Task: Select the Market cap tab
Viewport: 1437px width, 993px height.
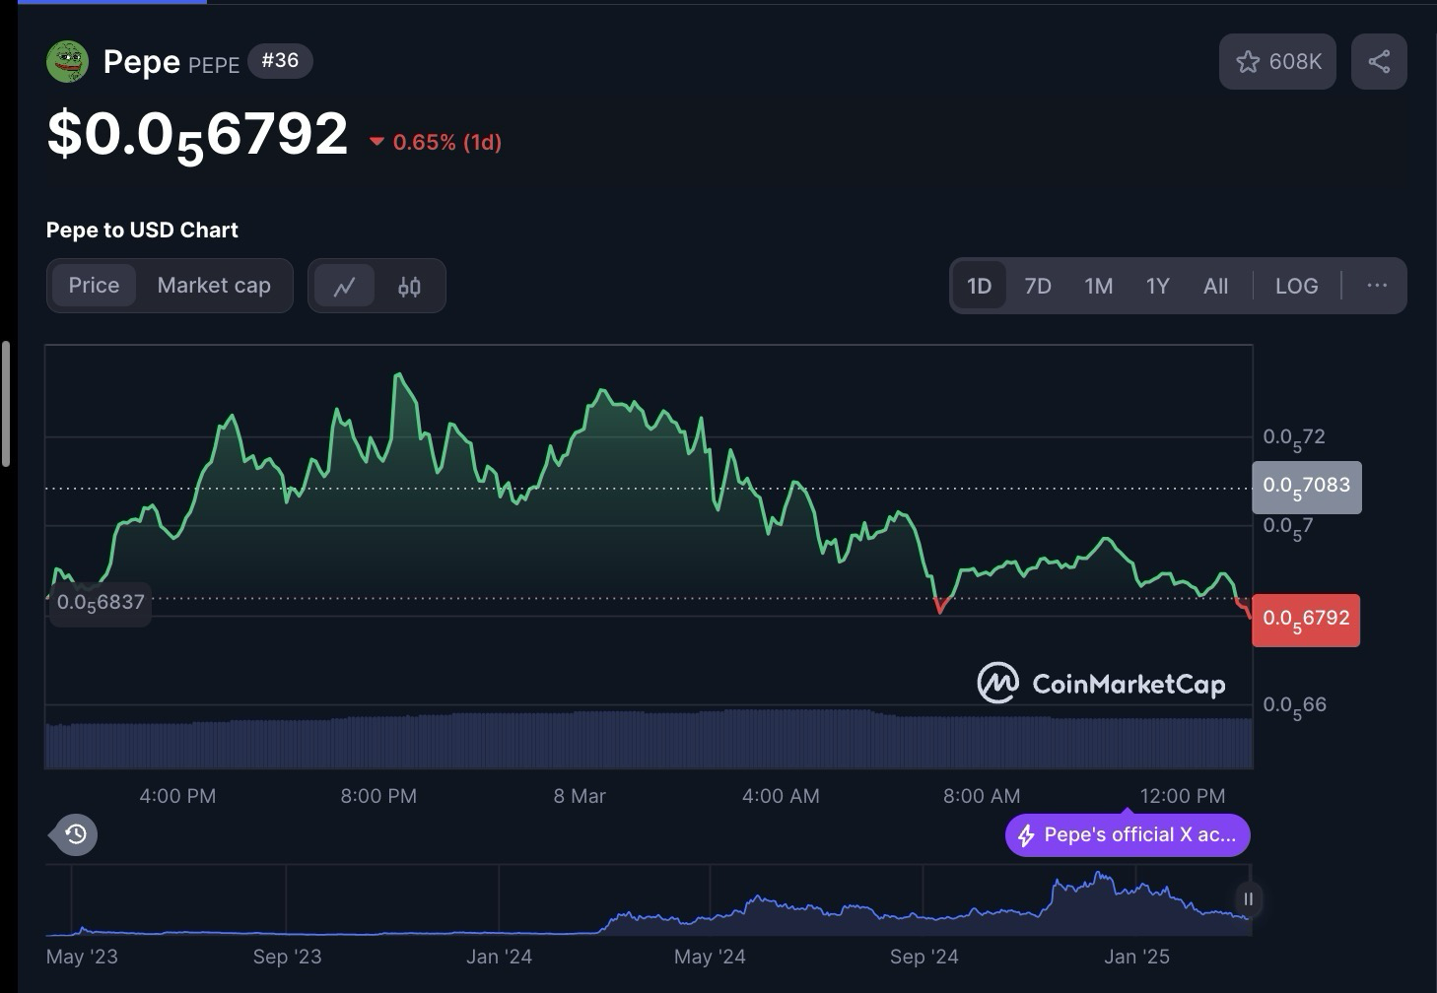Action: coord(214,286)
